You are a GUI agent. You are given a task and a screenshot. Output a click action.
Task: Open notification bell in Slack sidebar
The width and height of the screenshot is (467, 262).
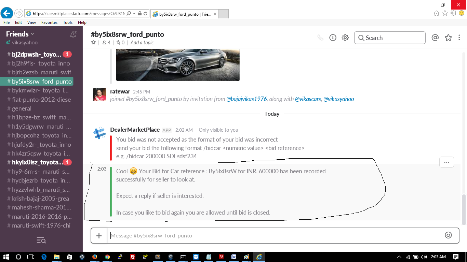[x=73, y=34]
